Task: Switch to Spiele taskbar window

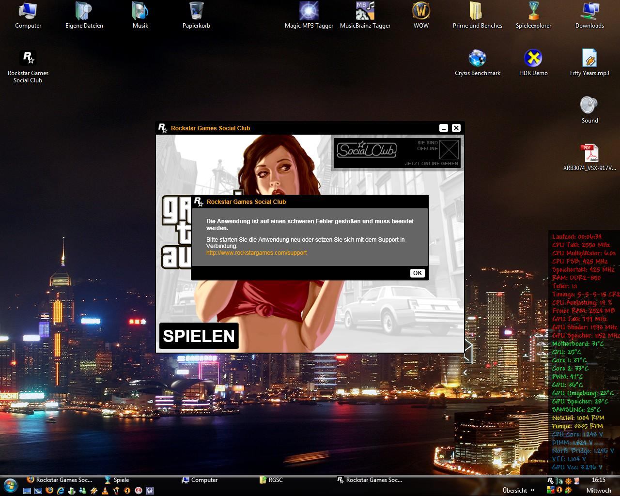Action: 117,480
